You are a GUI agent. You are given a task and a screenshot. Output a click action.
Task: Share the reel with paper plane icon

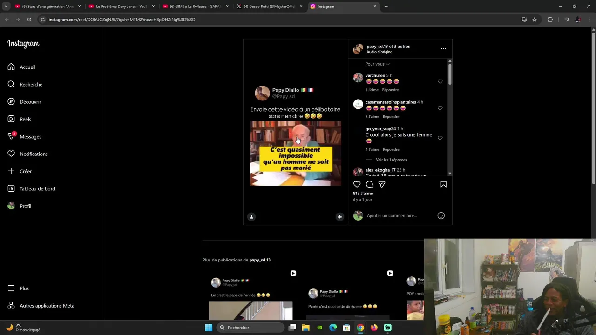tap(382, 184)
